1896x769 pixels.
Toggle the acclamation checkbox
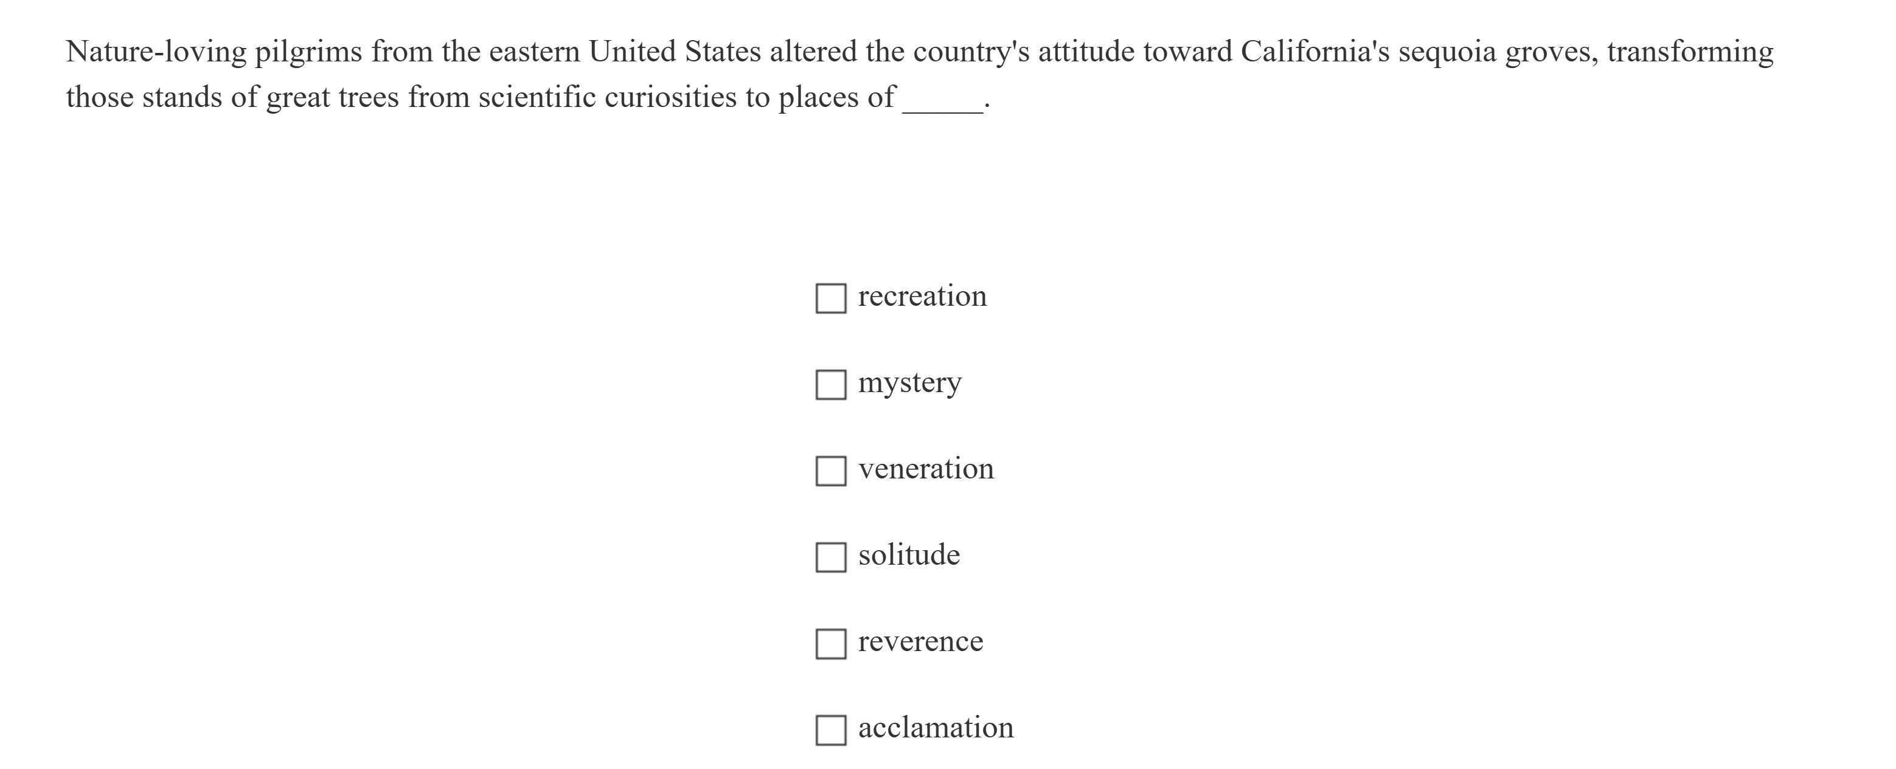[x=830, y=729]
